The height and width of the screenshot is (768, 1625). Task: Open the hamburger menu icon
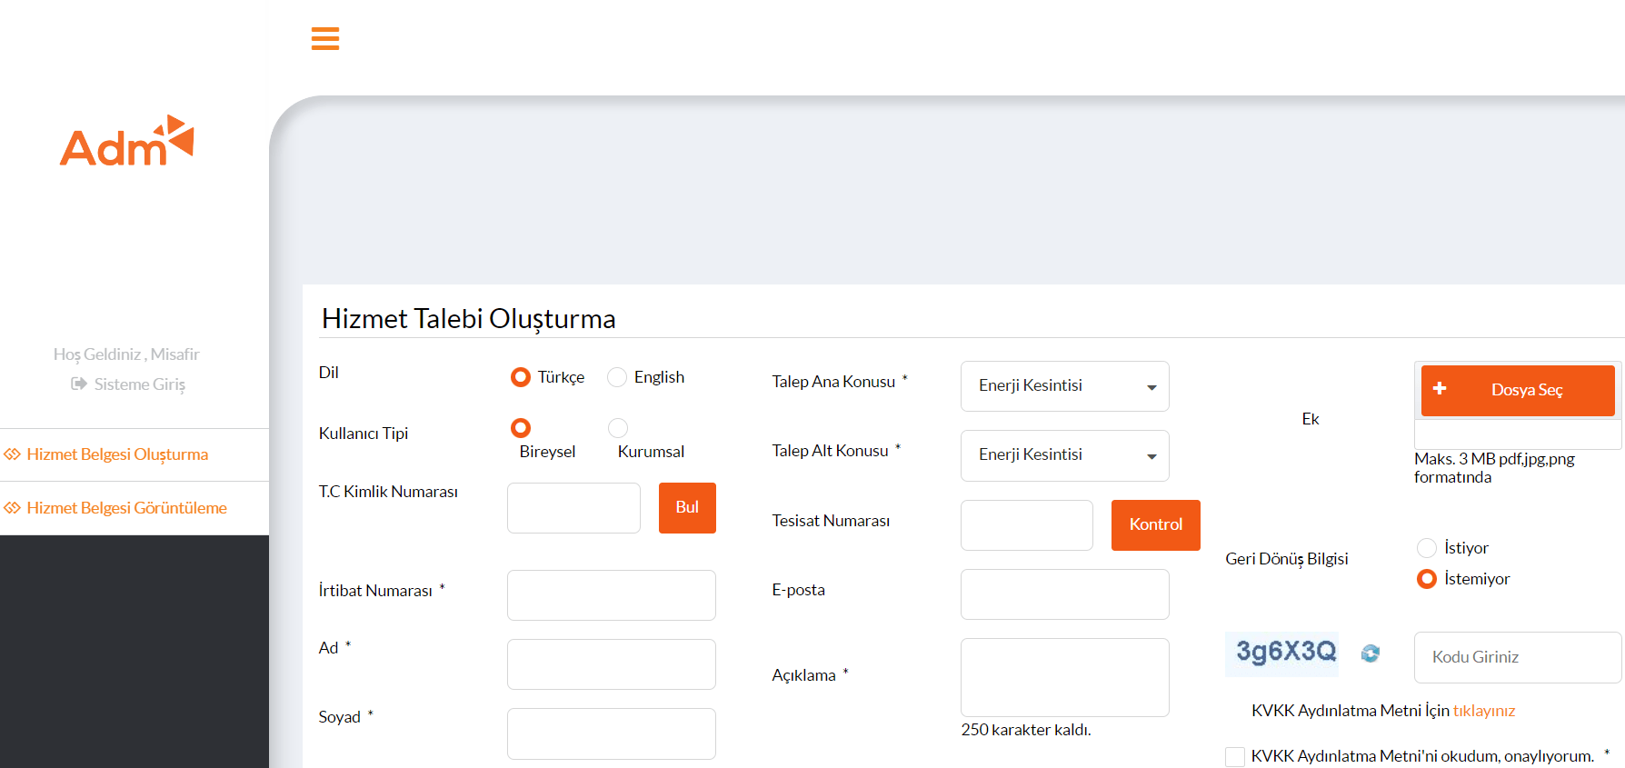tap(324, 39)
